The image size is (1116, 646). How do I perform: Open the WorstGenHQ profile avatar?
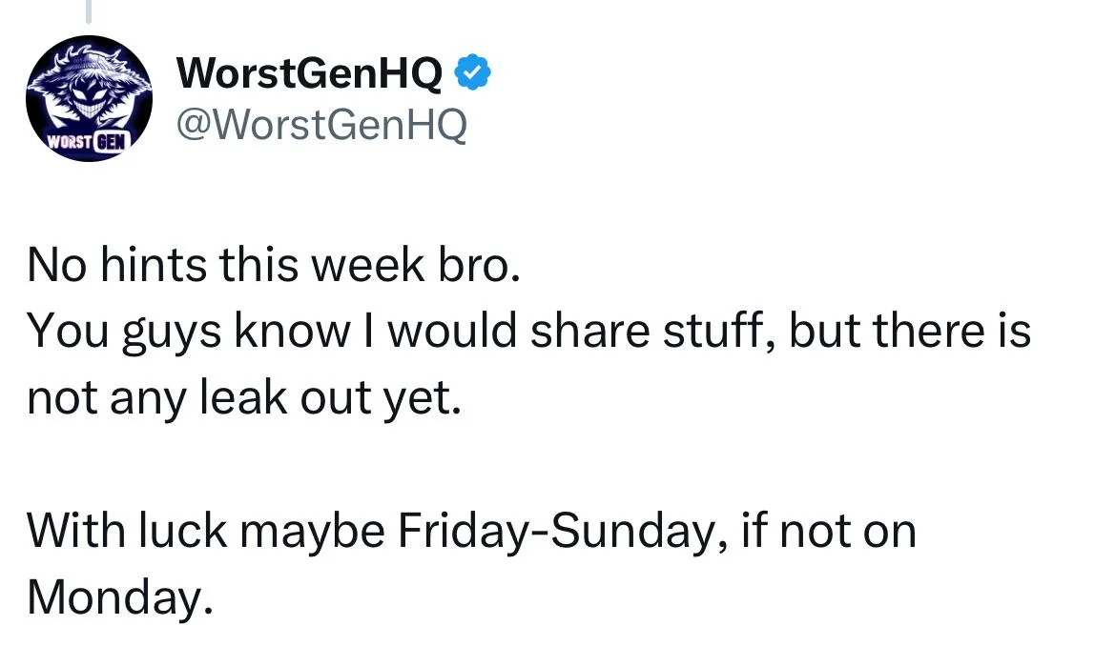tap(90, 98)
